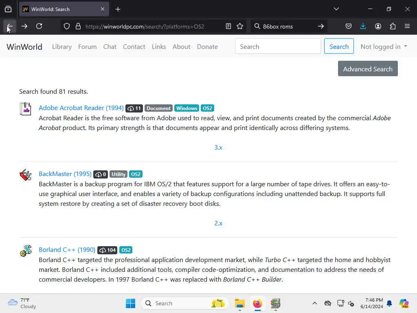Open the Firefox View icon in tab bar
The height and width of the screenshot is (313, 417).
pyautogui.click(x=8, y=9)
